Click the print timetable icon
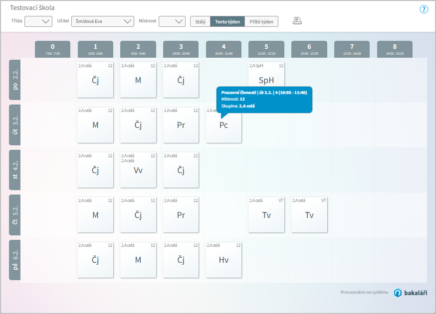436x314 pixels. pos(297,21)
